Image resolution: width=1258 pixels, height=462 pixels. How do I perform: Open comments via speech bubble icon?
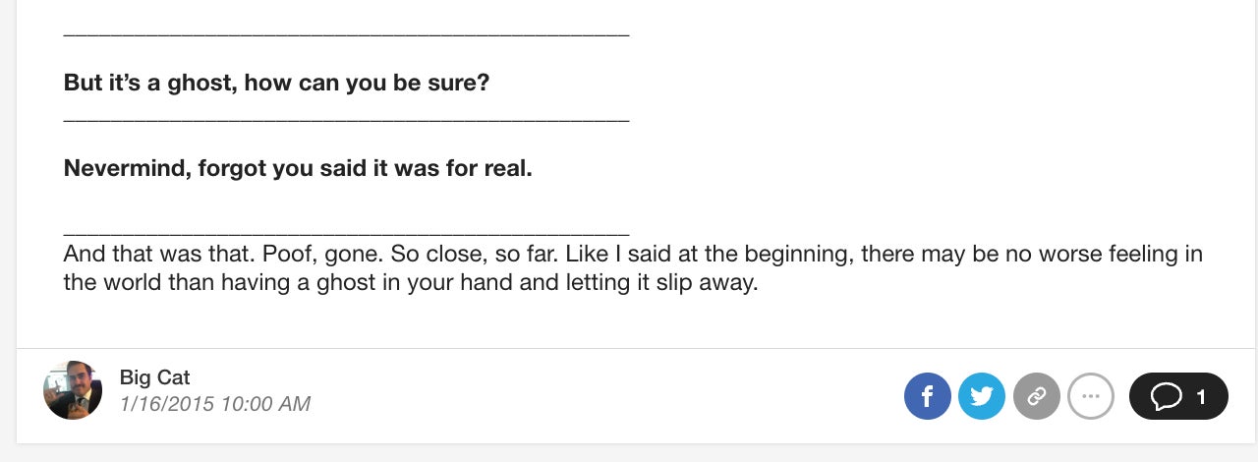(1167, 396)
